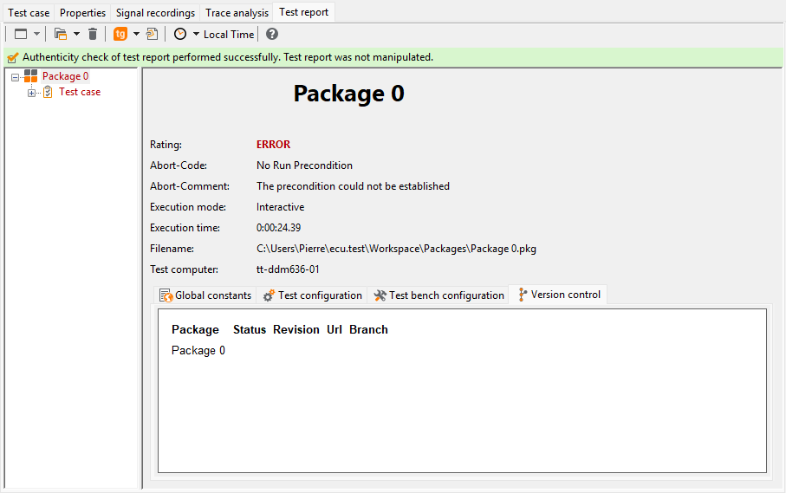
Task: Click the Url column header
Action: coord(335,329)
